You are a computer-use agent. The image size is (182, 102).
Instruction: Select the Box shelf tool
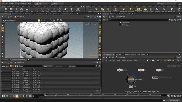pyautogui.click(x=6, y=10)
